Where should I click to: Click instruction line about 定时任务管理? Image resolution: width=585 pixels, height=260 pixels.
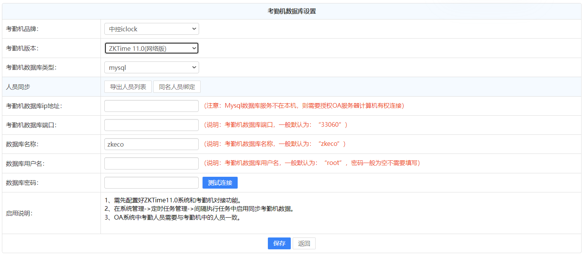(x=199, y=209)
